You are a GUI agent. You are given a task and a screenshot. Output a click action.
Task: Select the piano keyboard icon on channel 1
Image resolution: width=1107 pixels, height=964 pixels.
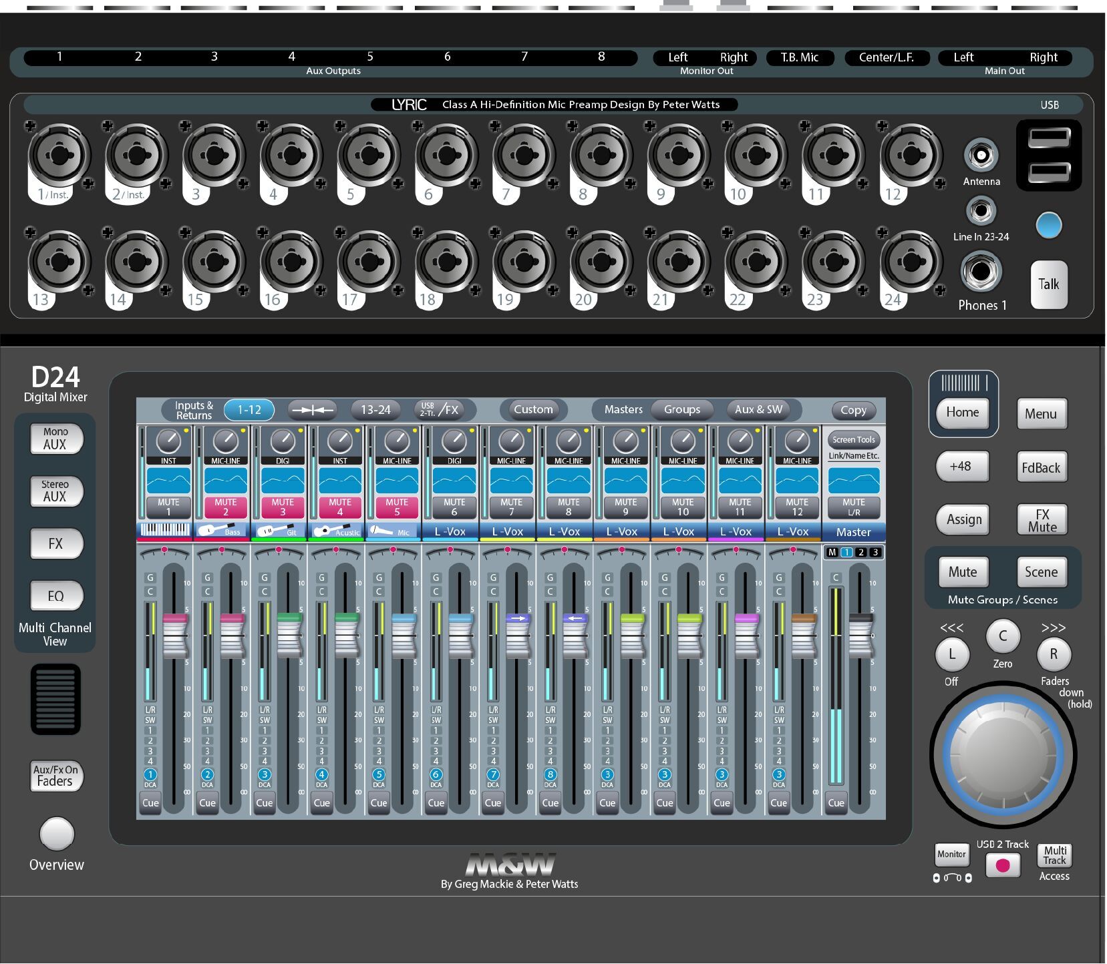point(165,531)
